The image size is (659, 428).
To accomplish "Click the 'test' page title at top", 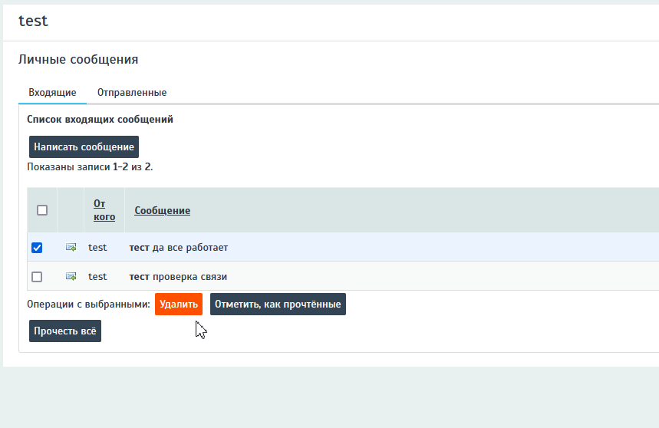I will (x=33, y=21).
